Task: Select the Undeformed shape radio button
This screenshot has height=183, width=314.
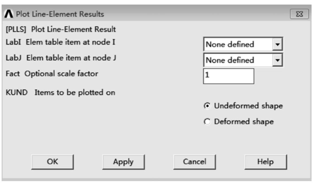Action: tap(206, 106)
